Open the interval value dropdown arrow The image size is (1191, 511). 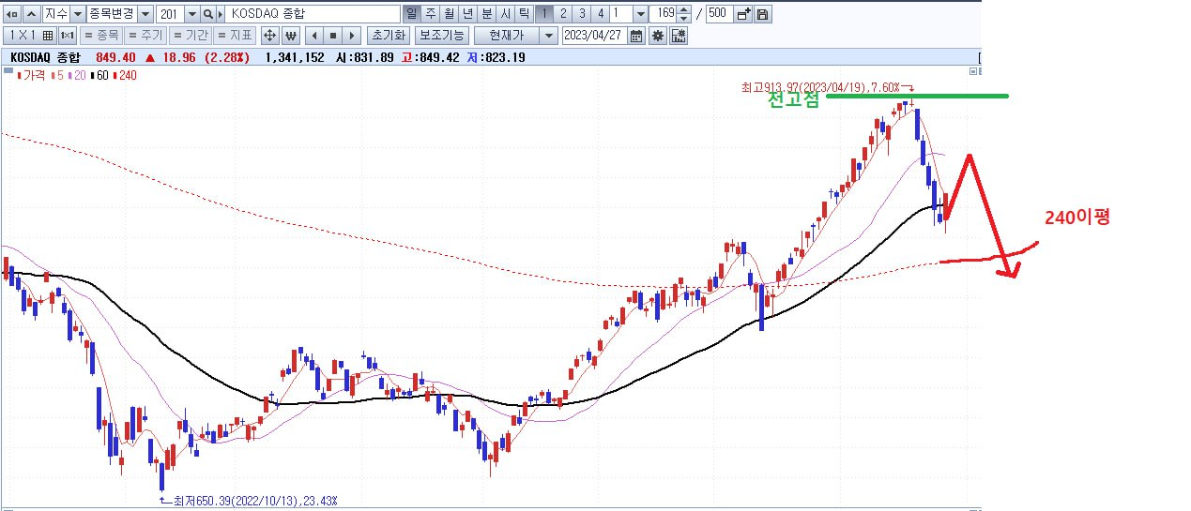640,14
